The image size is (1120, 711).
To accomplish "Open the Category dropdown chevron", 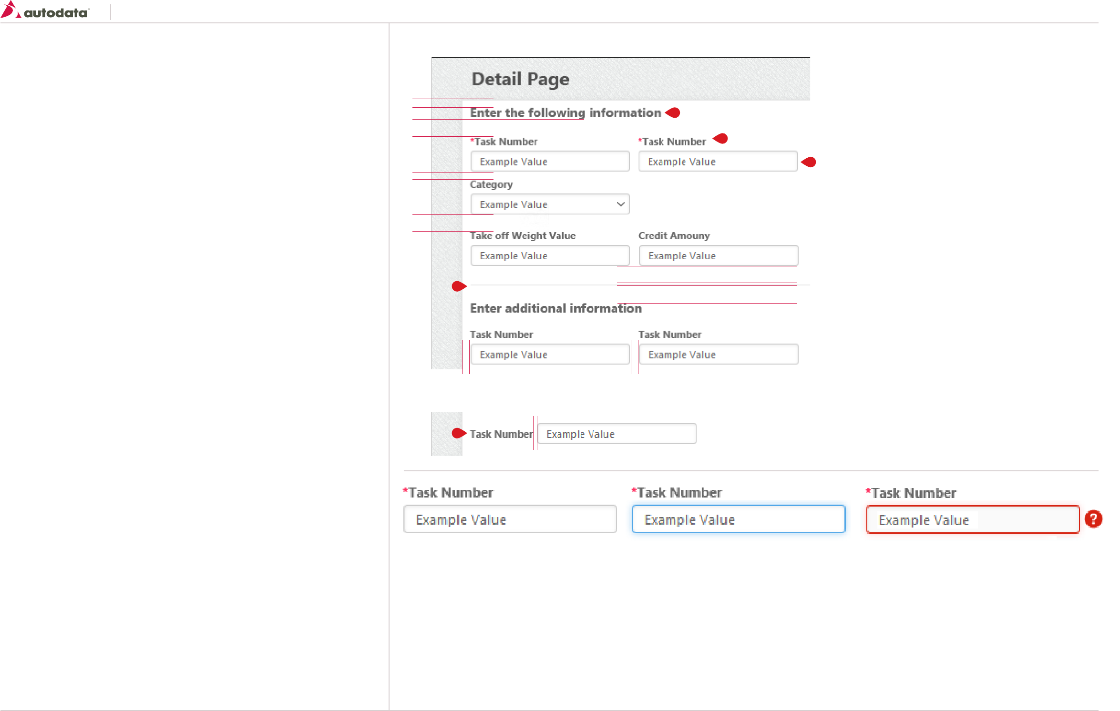I will pos(620,204).
